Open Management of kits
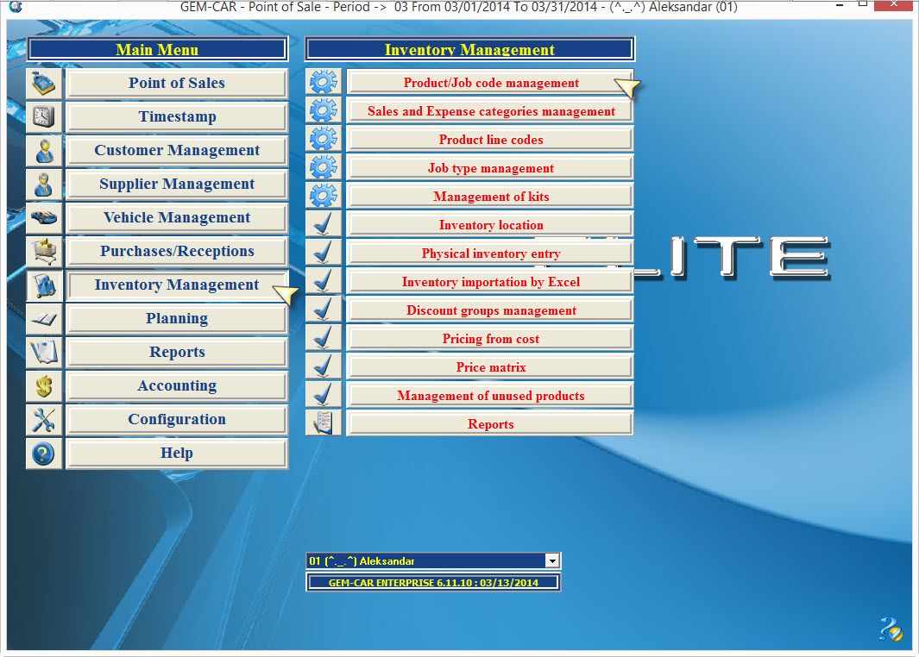 (x=490, y=197)
